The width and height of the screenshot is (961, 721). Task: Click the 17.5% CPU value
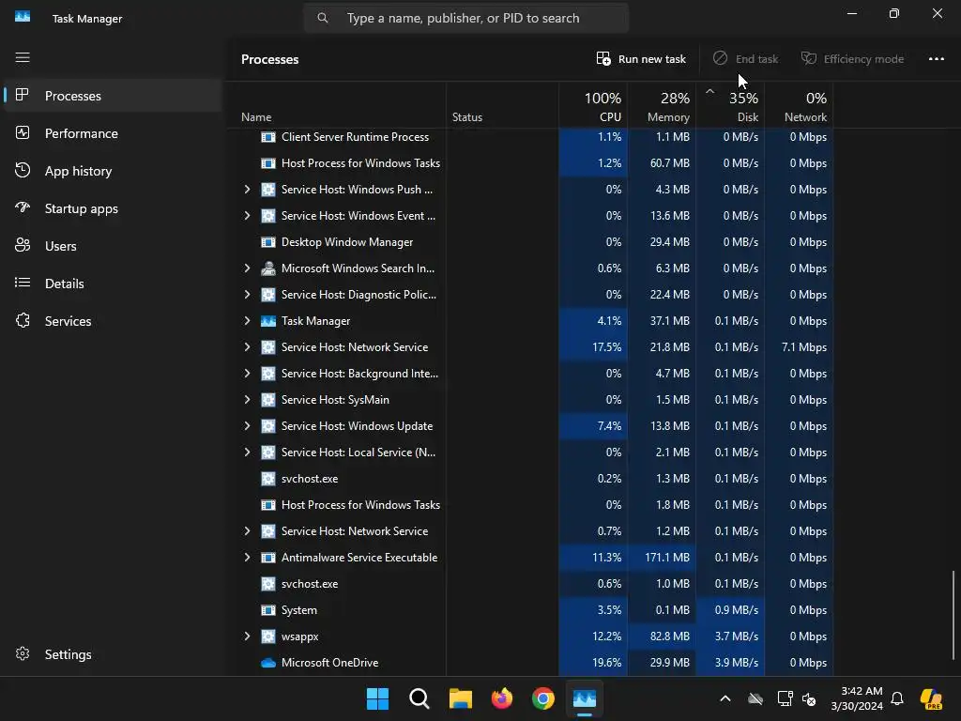click(x=607, y=347)
